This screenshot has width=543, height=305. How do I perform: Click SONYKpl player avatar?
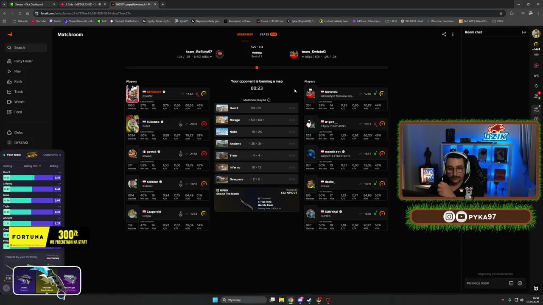coord(311,214)
